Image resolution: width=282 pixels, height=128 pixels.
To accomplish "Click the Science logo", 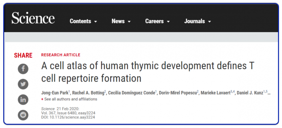I will pos(33,18).
